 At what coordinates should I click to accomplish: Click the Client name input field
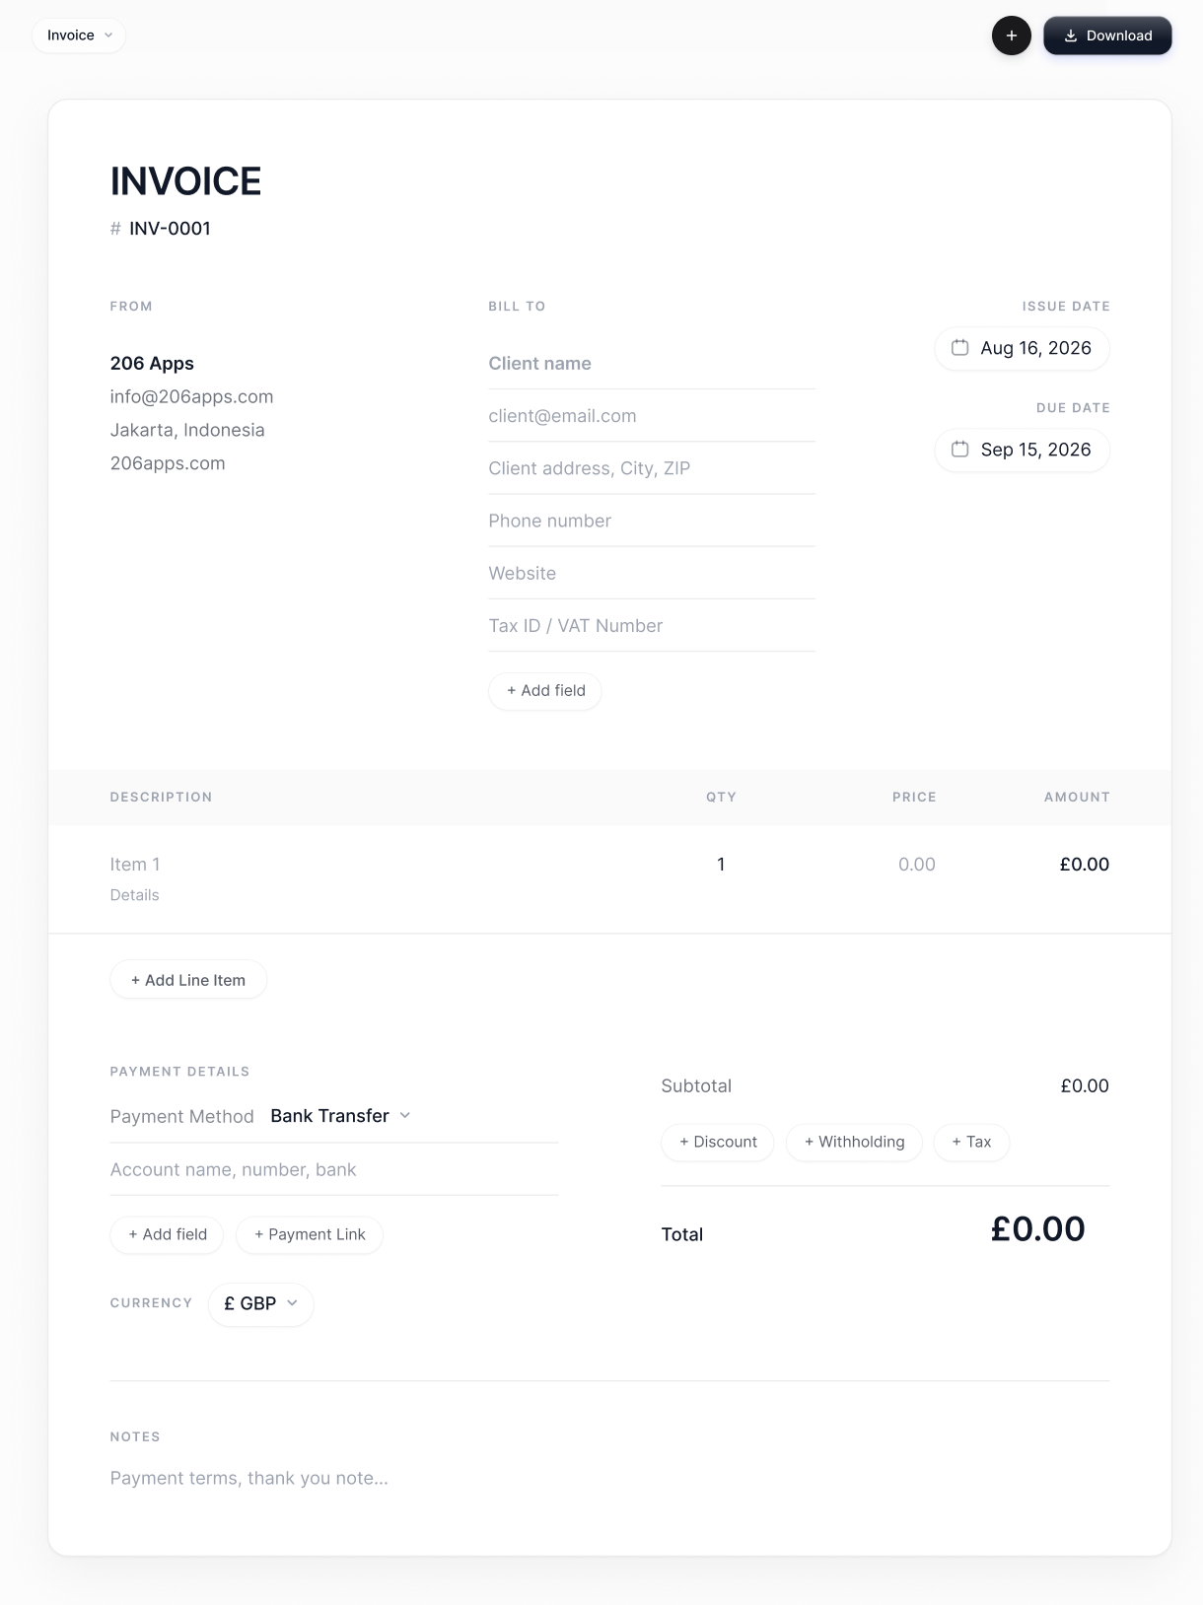point(652,364)
